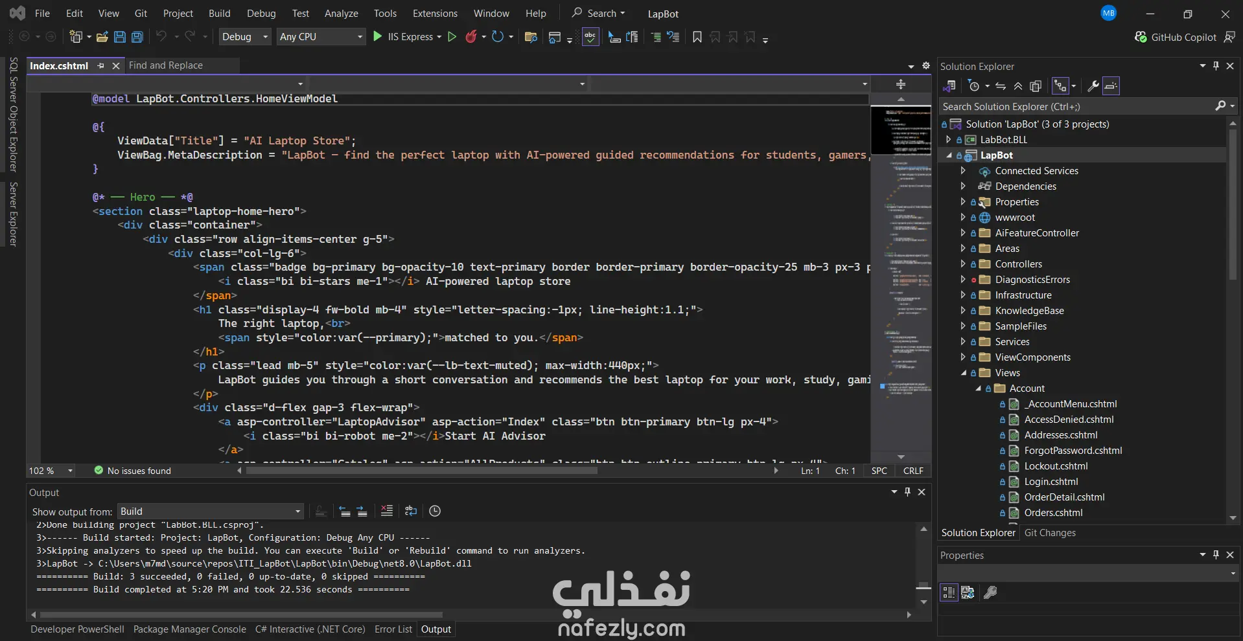Open the Show output from Build dropdown
Image resolution: width=1243 pixels, height=641 pixels.
pyautogui.click(x=211, y=512)
